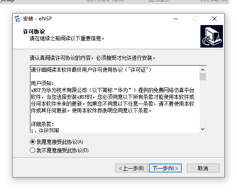Image resolution: width=237 pixels, height=192 pixels.
Task: Click the greyed-out maximize box
Action: coord(195,19)
